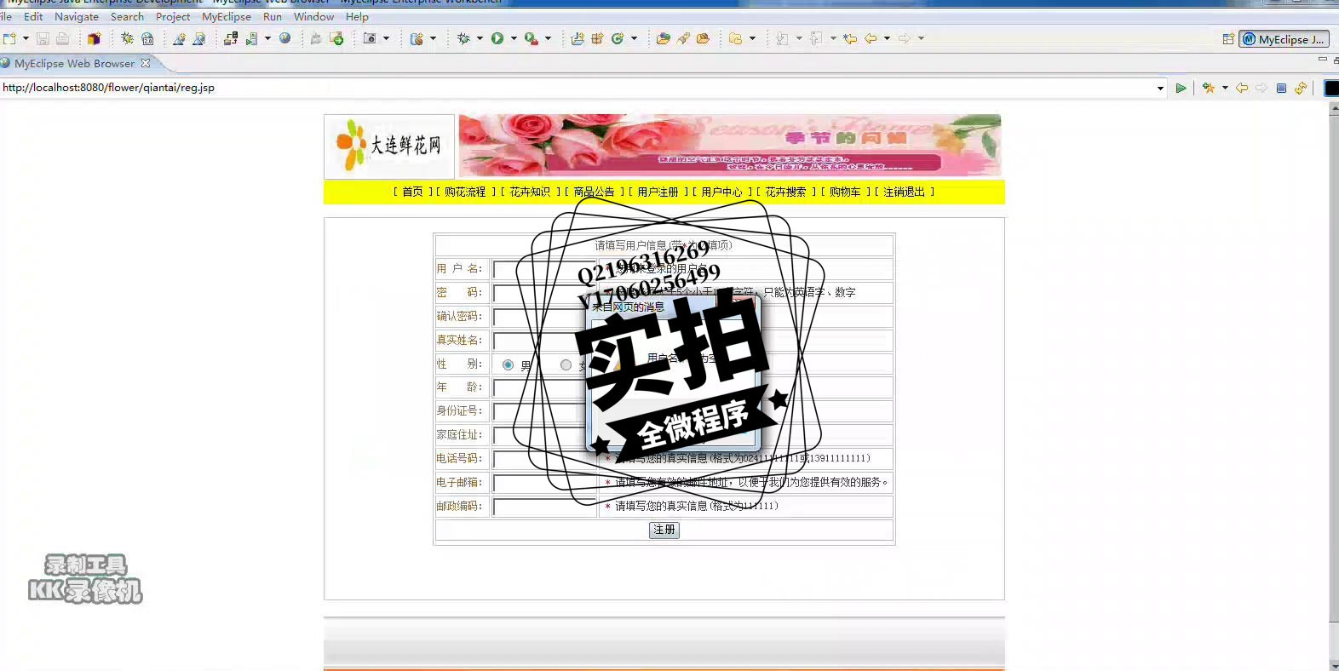Click the package/deploy cube icon

[x=94, y=38]
